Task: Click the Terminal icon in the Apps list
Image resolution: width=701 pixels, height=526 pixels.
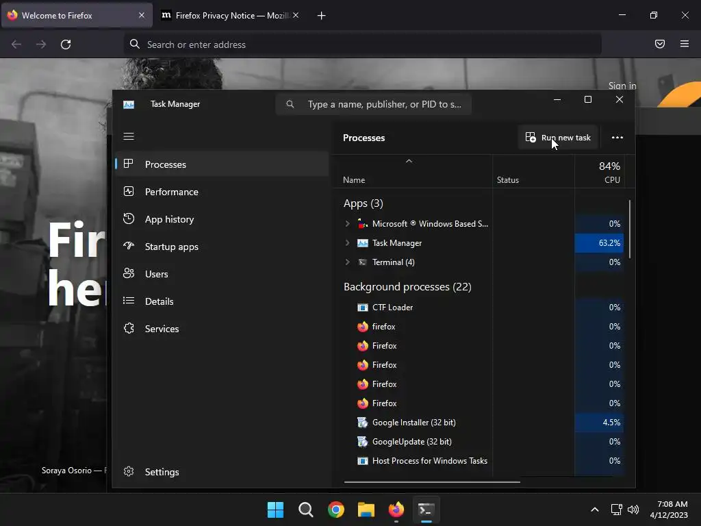Action: pyautogui.click(x=363, y=262)
